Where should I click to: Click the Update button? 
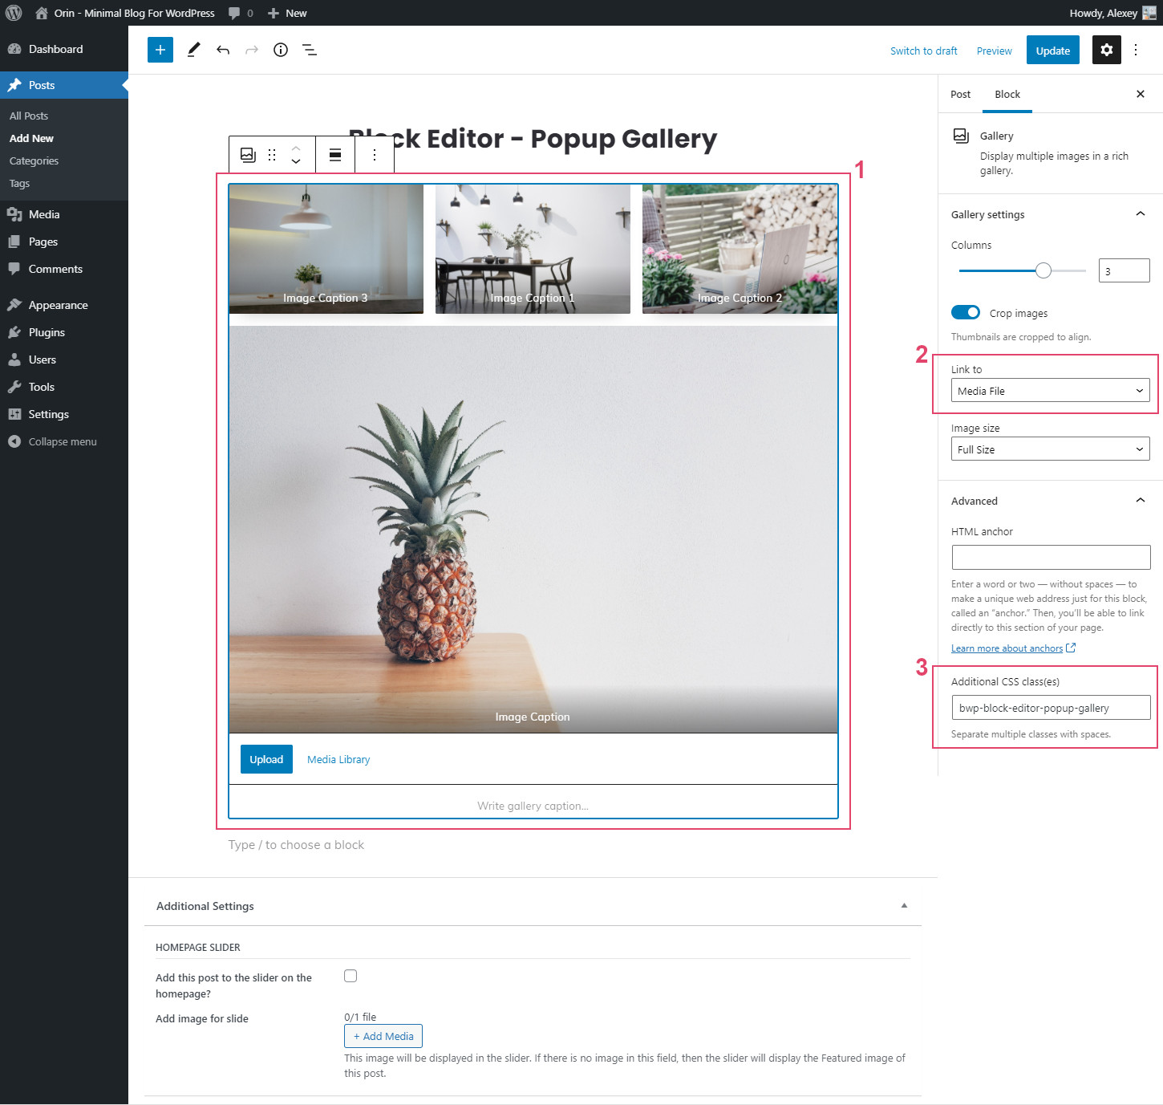click(x=1052, y=50)
